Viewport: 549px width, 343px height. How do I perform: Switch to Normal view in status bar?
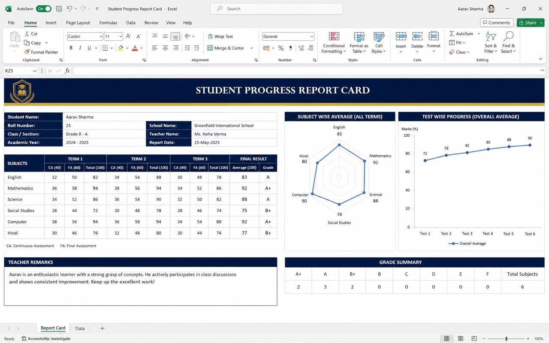click(446, 339)
